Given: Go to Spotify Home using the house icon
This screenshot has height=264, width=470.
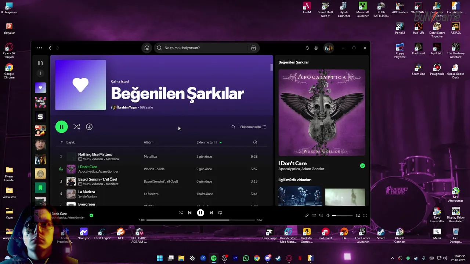Looking at the screenshot, I should point(147,48).
